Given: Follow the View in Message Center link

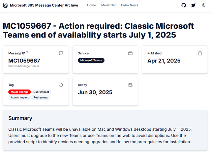Looking at the screenshot, I should click(23, 66).
